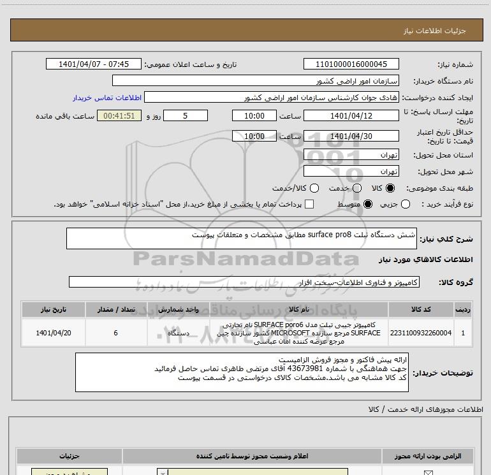Click the remaining days field showing 5
The image size is (491, 475).
(186, 115)
